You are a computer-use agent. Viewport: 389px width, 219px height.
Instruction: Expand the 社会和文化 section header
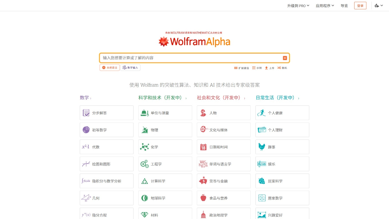pyautogui.click(x=221, y=98)
